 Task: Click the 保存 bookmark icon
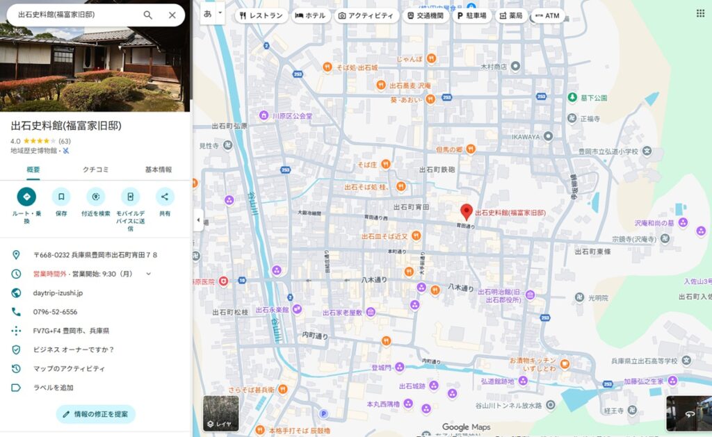[x=61, y=197]
